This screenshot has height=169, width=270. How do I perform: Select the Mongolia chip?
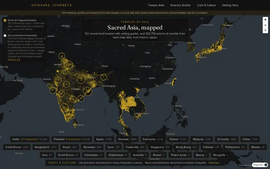220,155
